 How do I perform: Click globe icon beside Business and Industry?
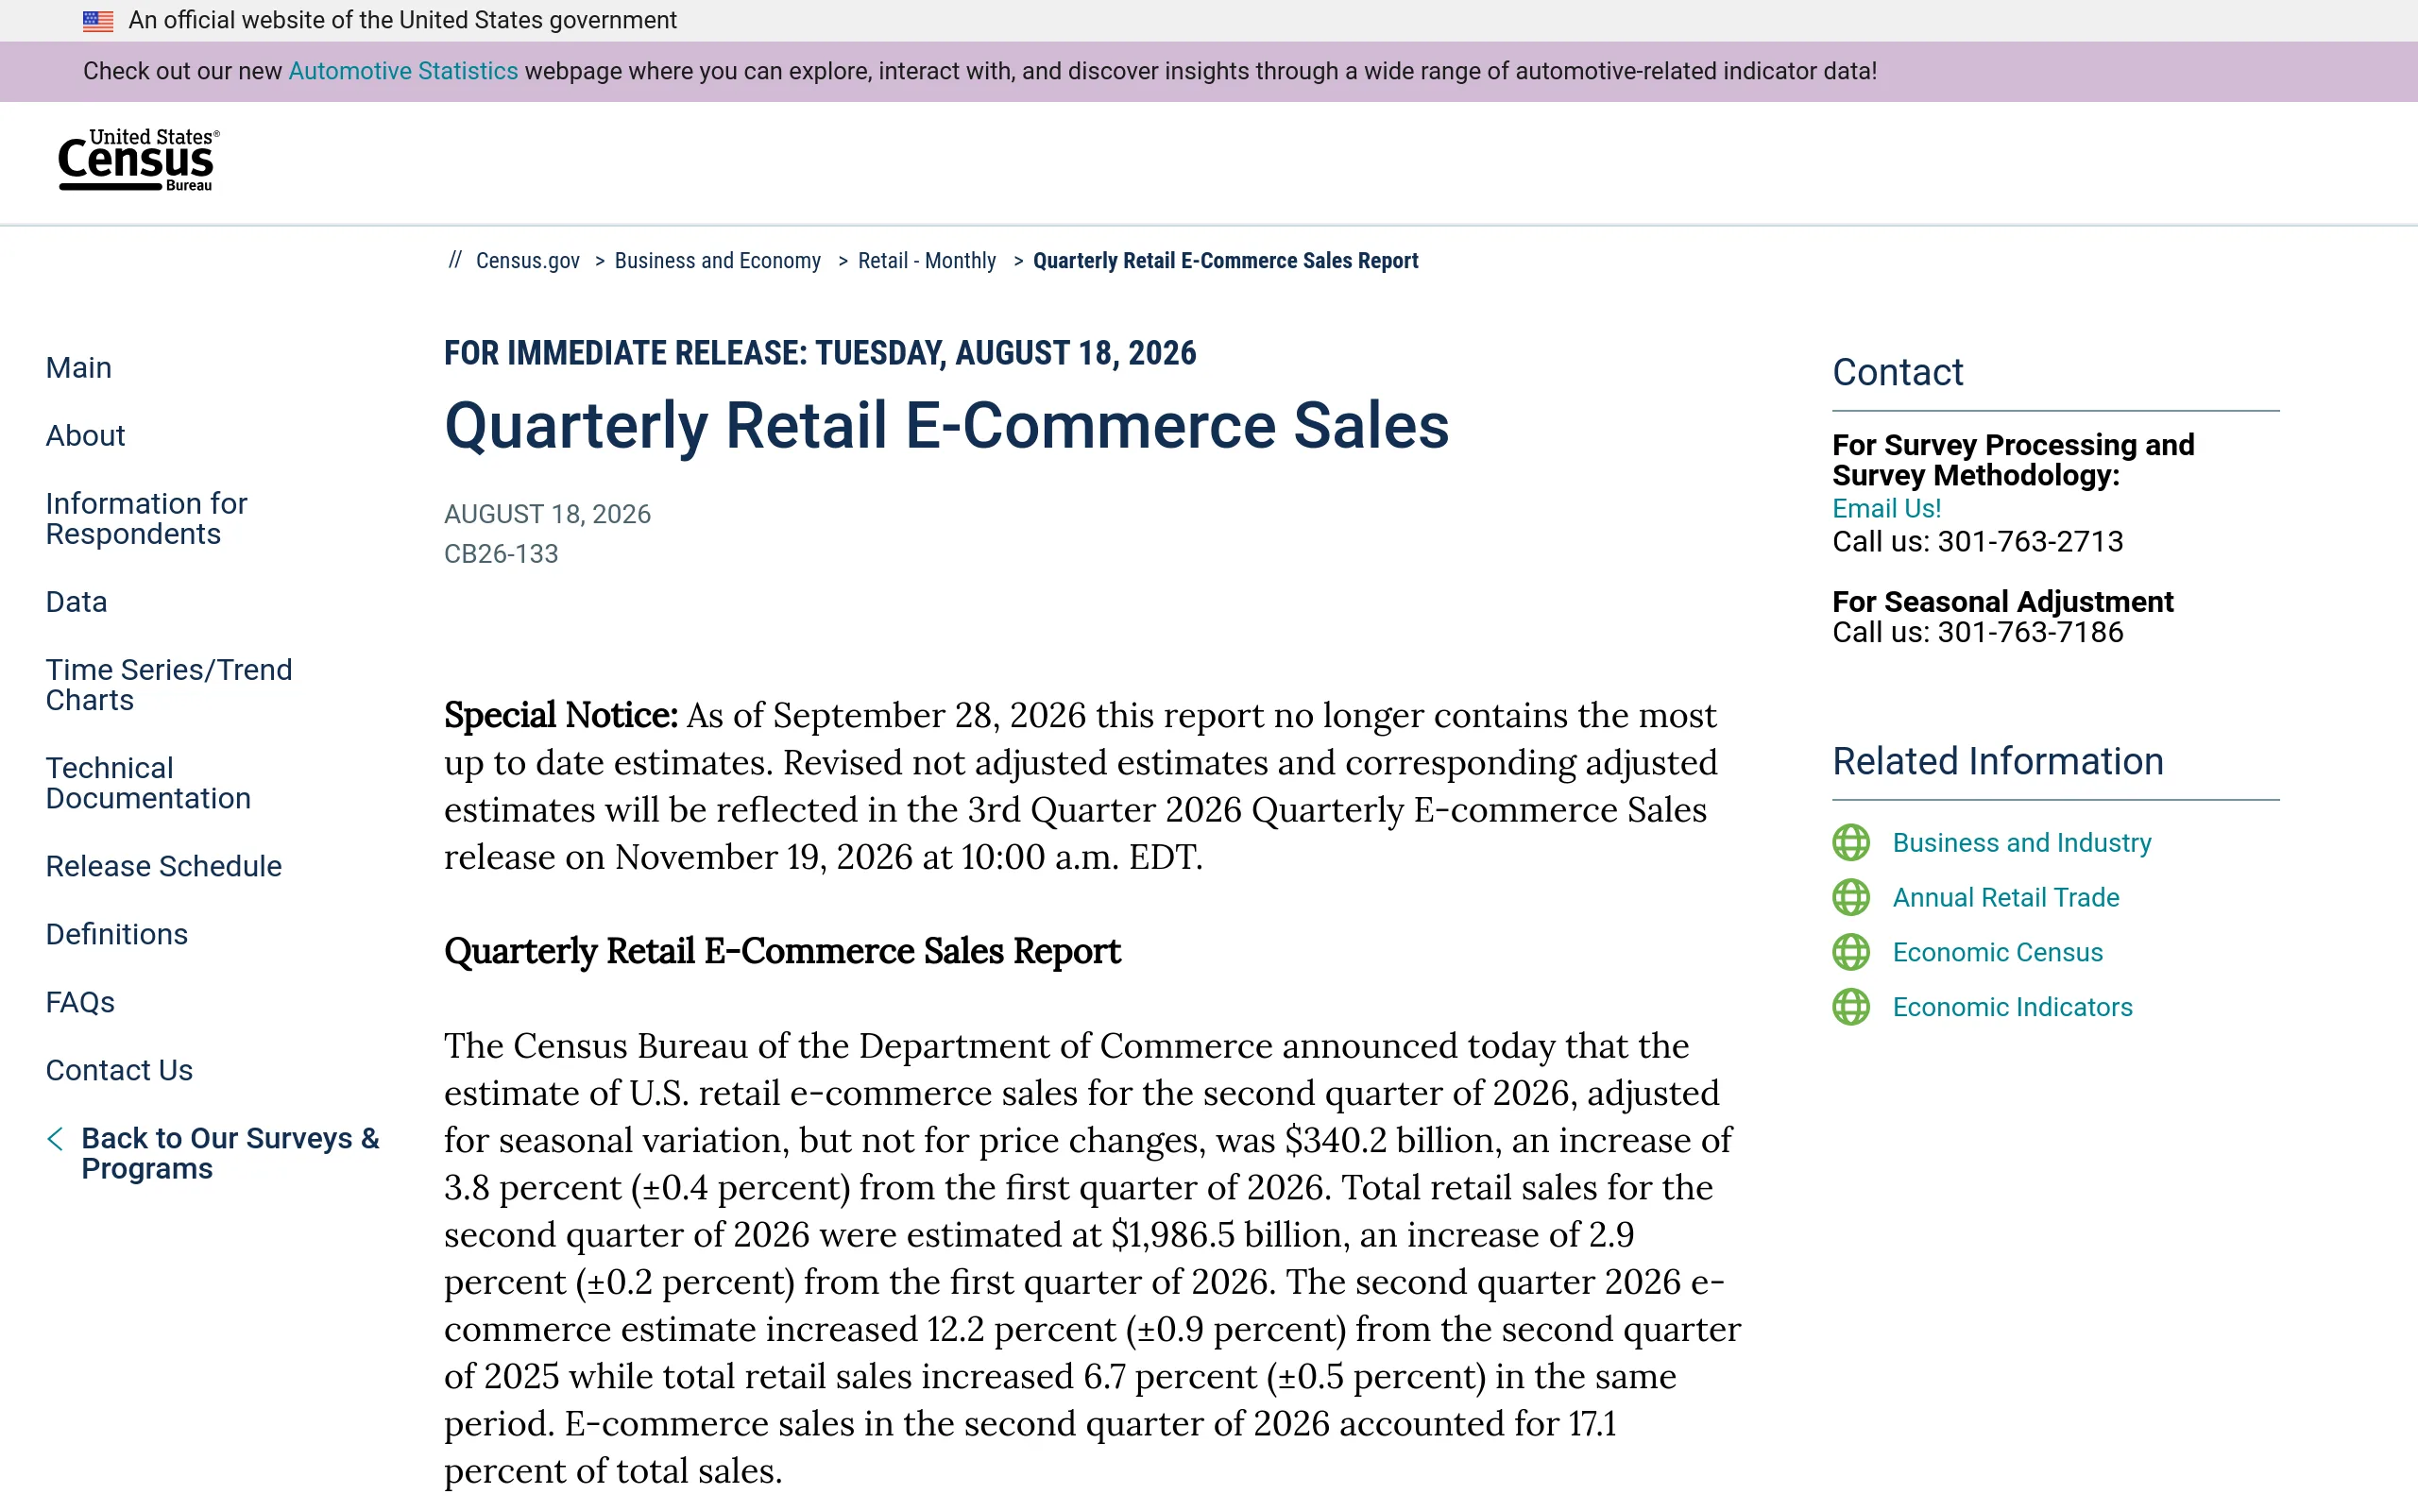[1850, 842]
